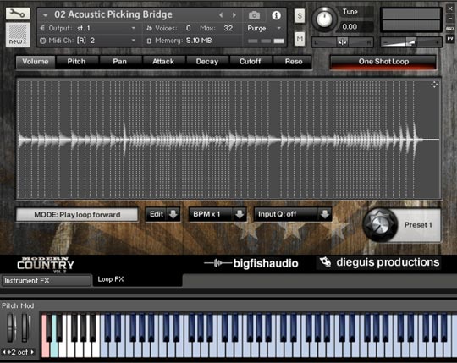Click the Mod wheel
Screen dimensions: 457x363
[25, 327]
